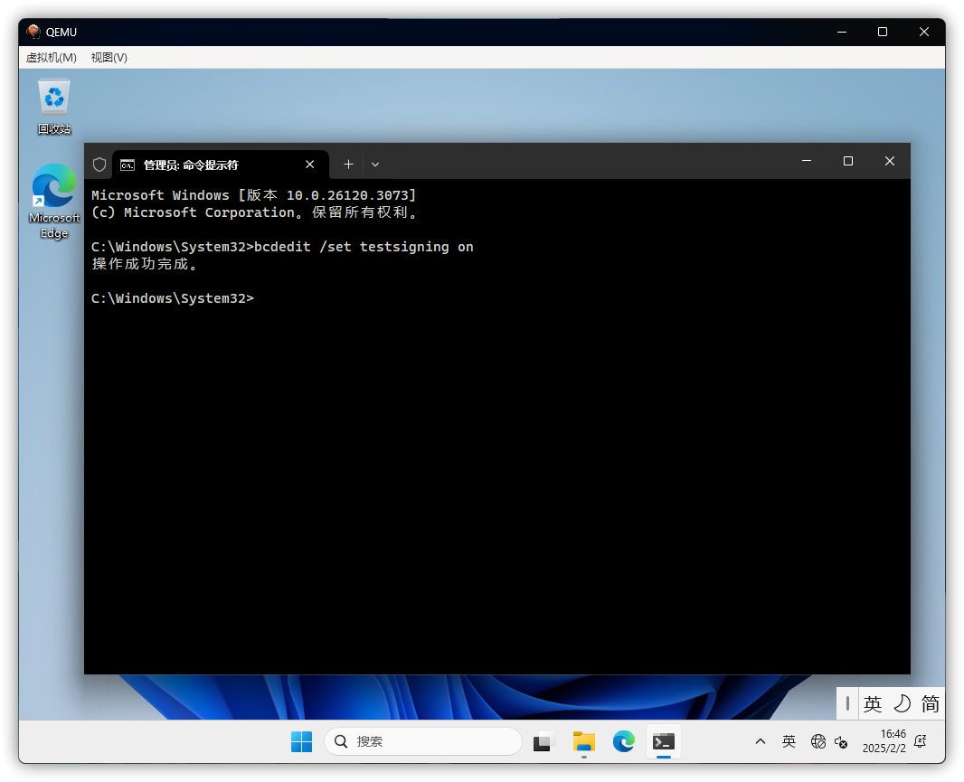Open the 视图(V) menu in QEMU
The image size is (964, 782).
109,57
